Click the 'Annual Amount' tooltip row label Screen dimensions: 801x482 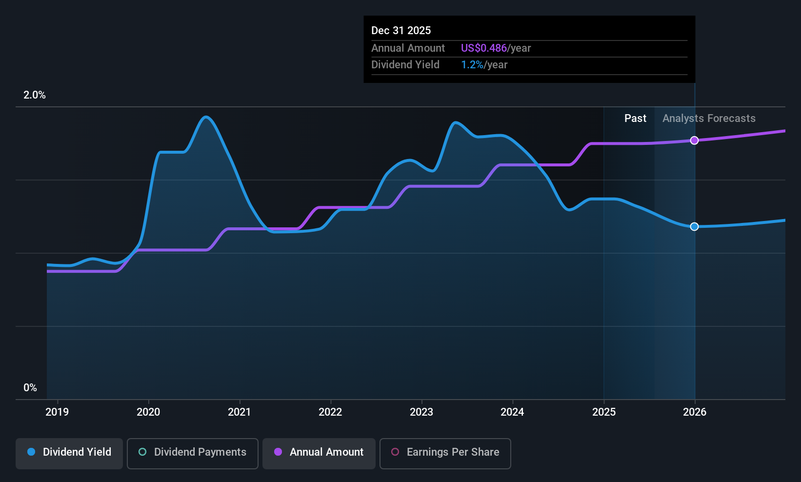pyautogui.click(x=408, y=48)
